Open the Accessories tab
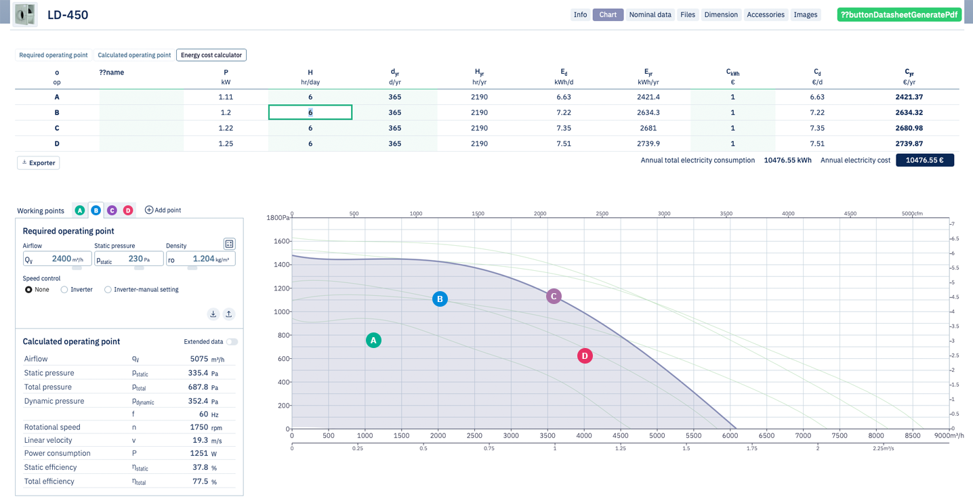The height and width of the screenshot is (497, 973). click(766, 14)
